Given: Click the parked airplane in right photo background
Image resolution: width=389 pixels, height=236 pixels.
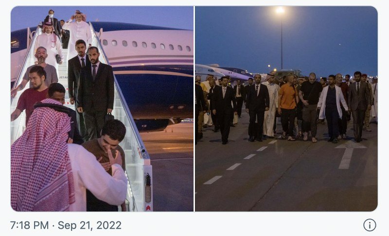Looking at the screenshot, I should (x=223, y=72).
